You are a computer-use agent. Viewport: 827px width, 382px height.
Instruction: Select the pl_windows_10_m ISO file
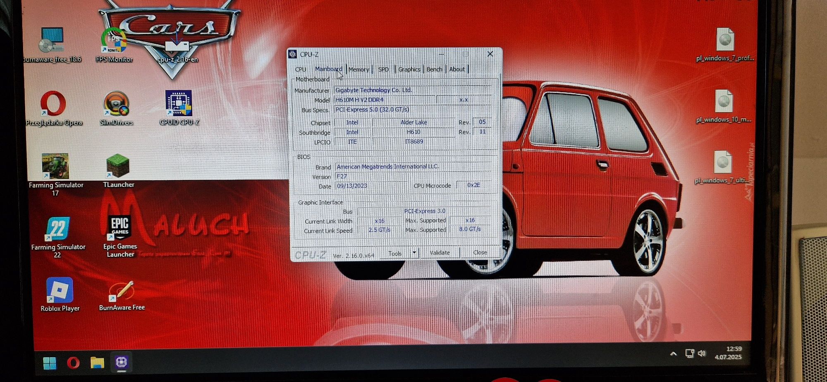pyautogui.click(x=724, y=106)
